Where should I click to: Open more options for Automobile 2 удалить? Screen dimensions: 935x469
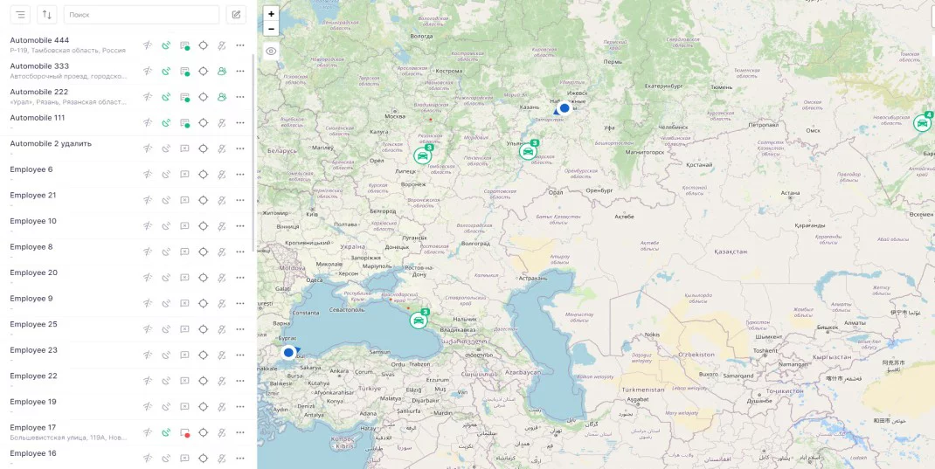click(240, 148)
